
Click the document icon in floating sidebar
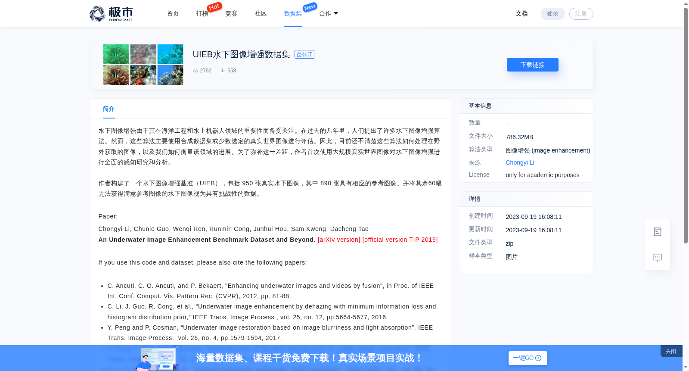(x=658, y=232)
